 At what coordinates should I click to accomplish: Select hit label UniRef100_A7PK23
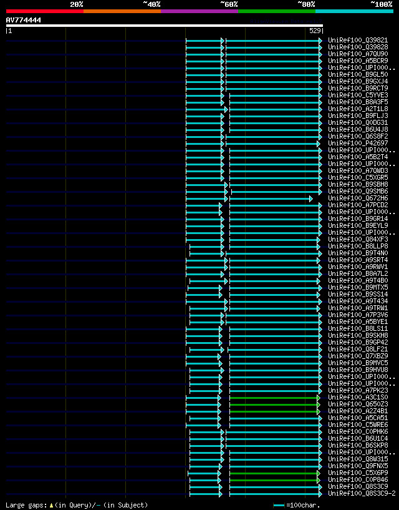(358, 390)
